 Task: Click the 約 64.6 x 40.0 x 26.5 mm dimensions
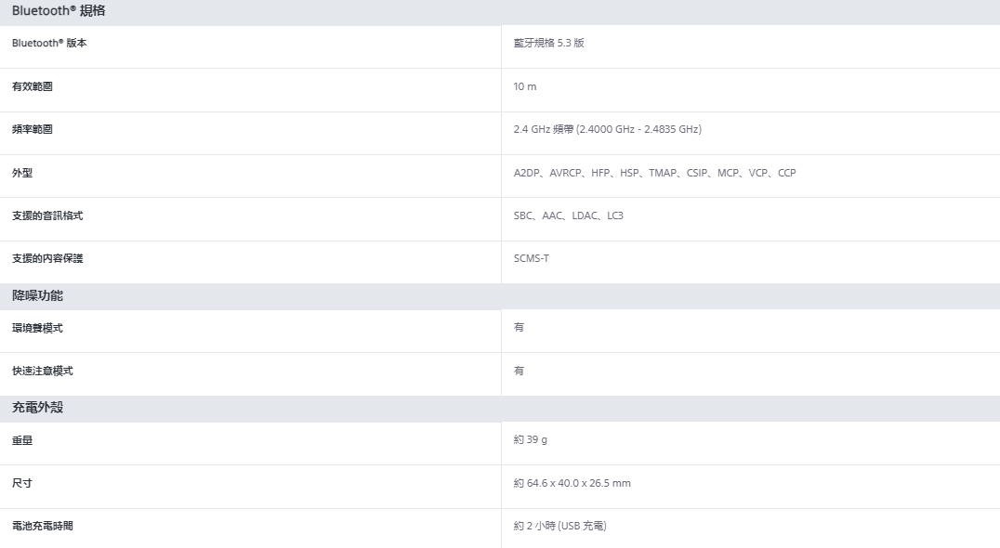click(x=572, y=483)
